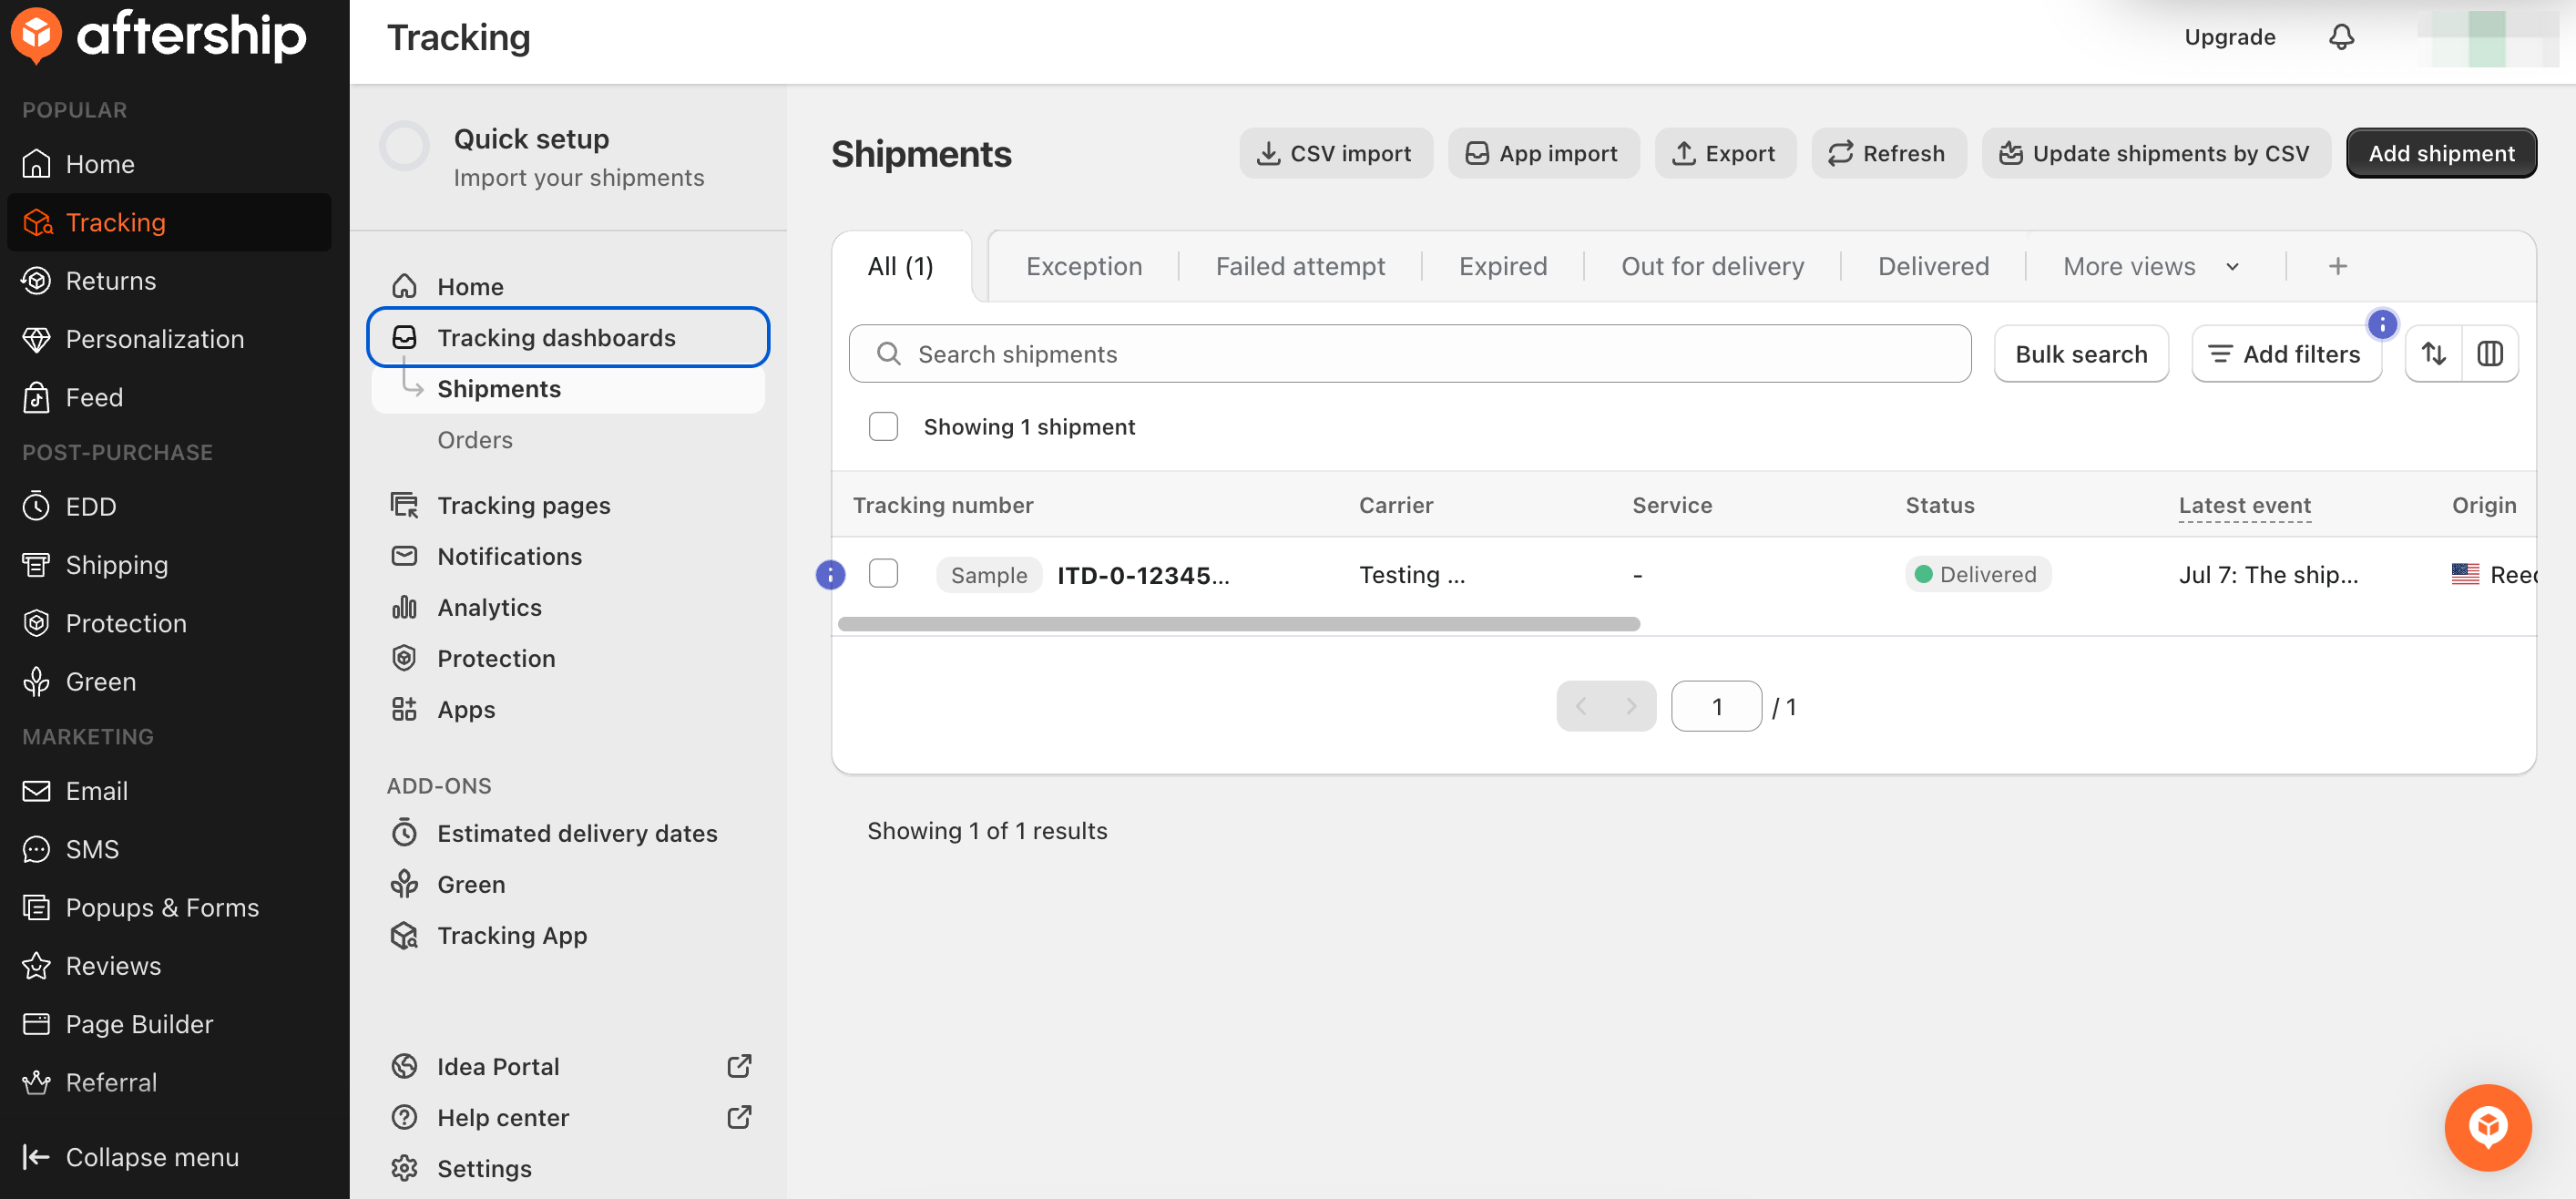Click the info icon beside sample shipment
The width and height of the screenshot is (2576, 1199).
click(830, 574)
